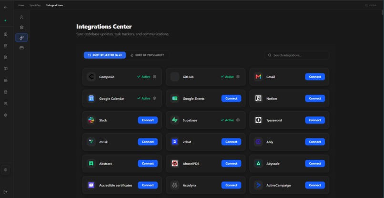Screen dimensions: 384x198
Task: Connect the Ably integration
Action: (315, 142)
